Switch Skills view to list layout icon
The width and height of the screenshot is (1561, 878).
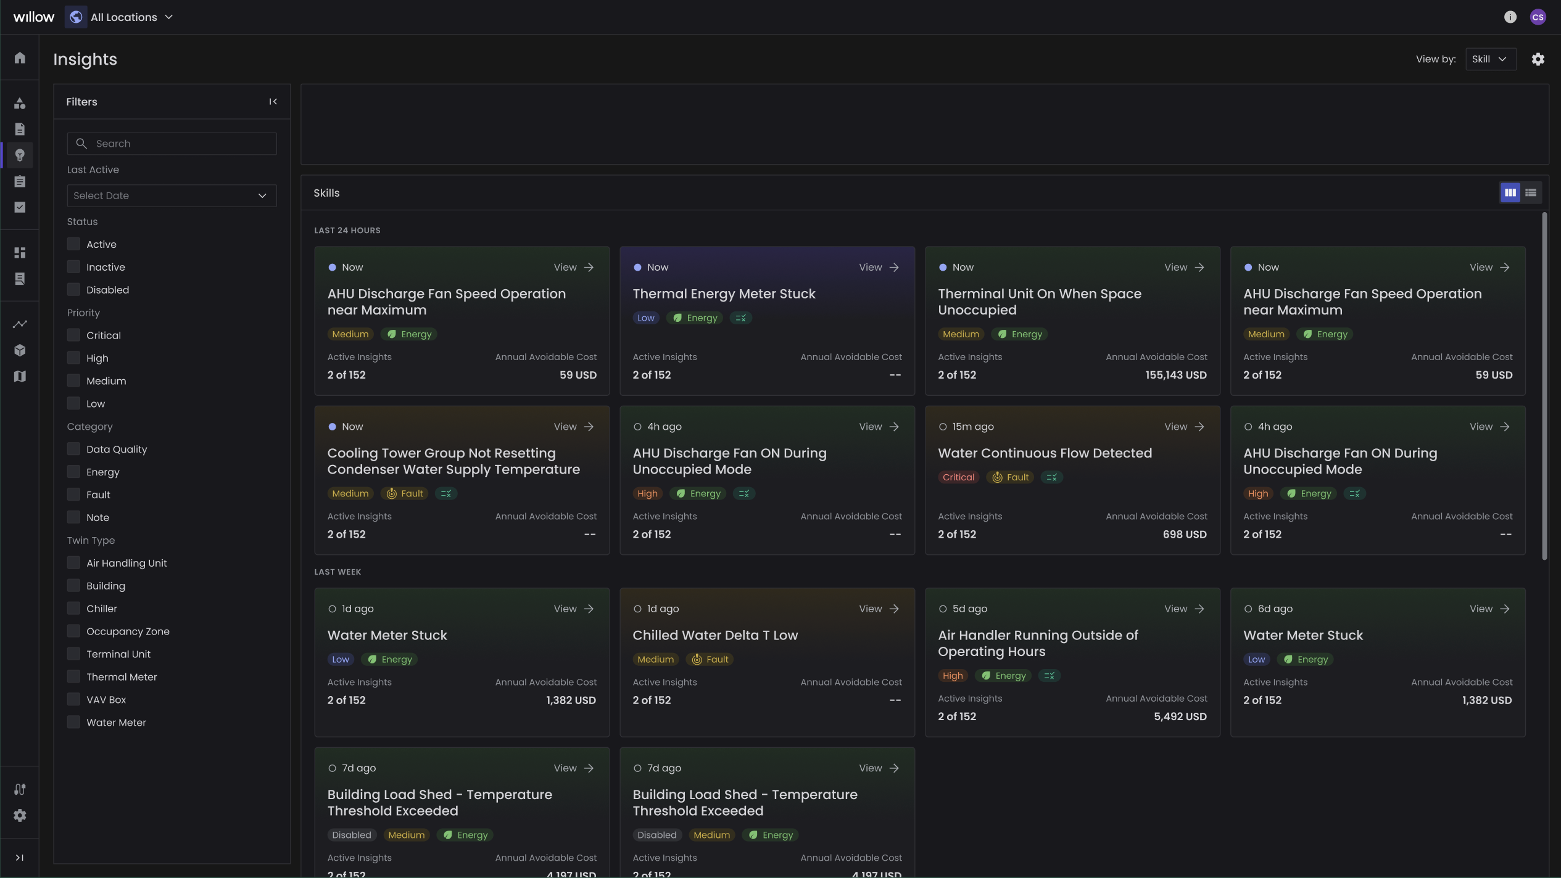[1532, 192]
